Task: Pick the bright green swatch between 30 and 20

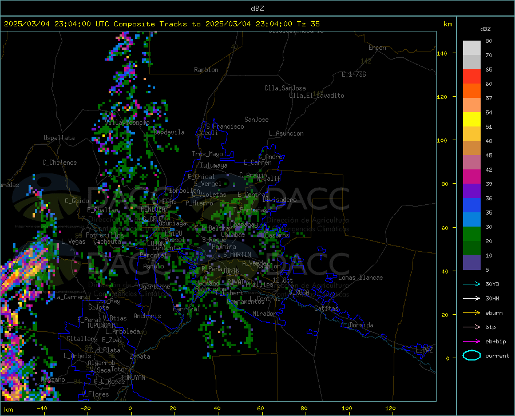Action: [472, 234]
